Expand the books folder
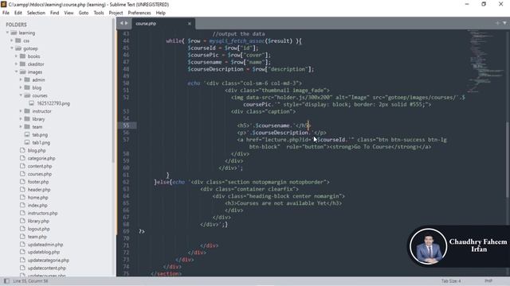Image resolution: width=510 pixels, height=286 pixels. [16, 56]
